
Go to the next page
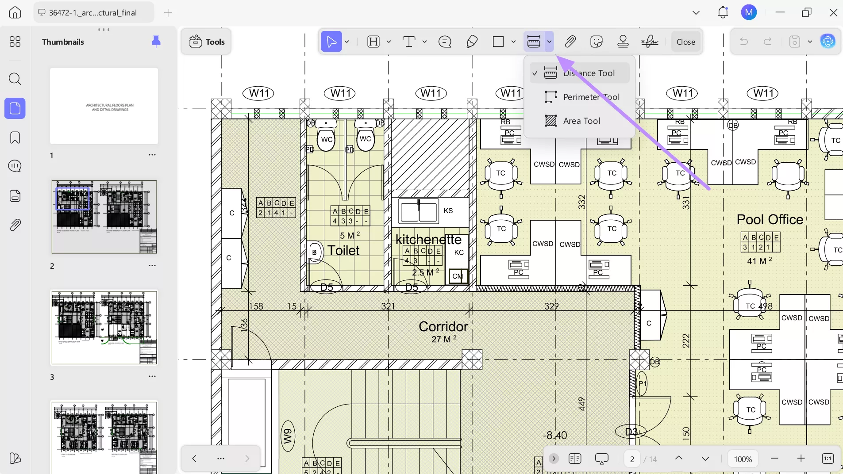point(705,459)
